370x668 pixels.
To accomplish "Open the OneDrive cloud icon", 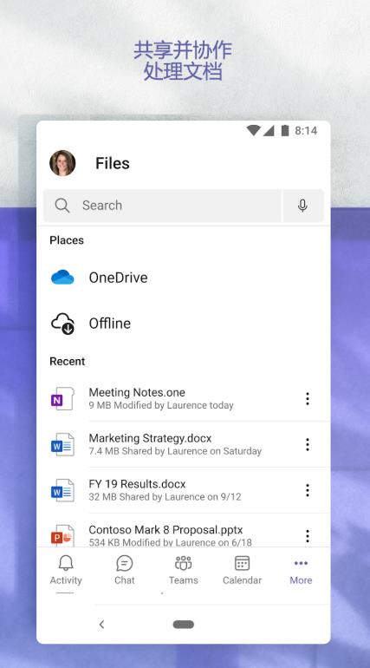I will (x=62, y=278).
